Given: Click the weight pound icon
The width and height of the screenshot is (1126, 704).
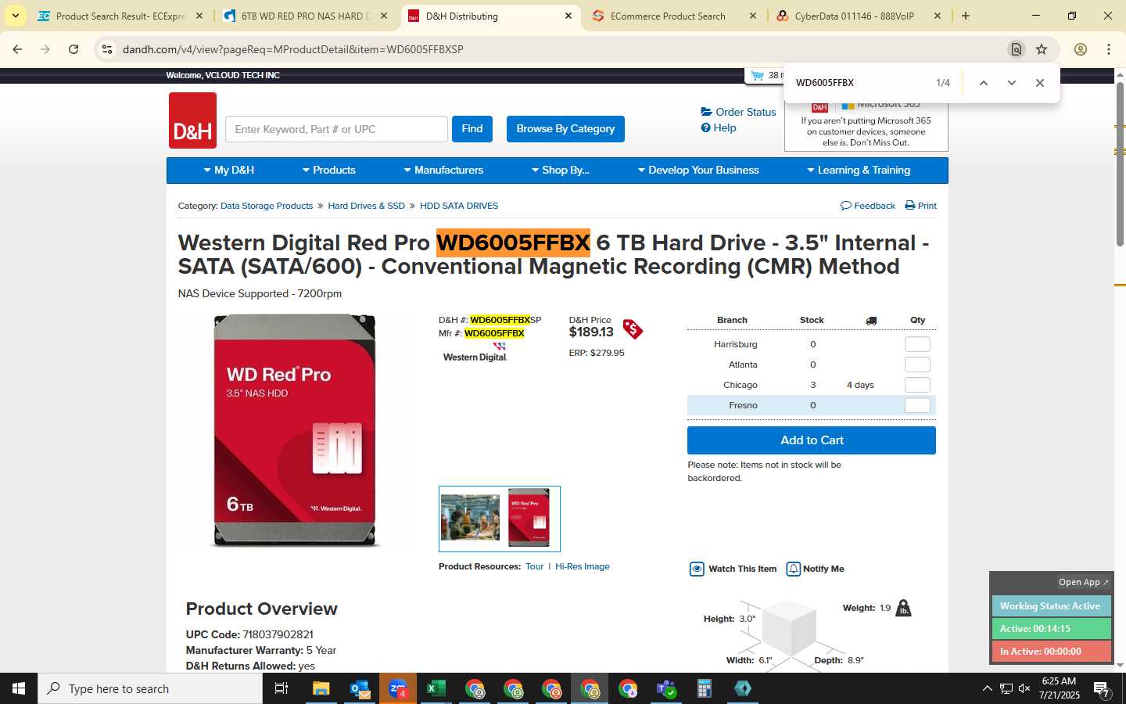Looking at the screenshot, I should pos(903,608).
